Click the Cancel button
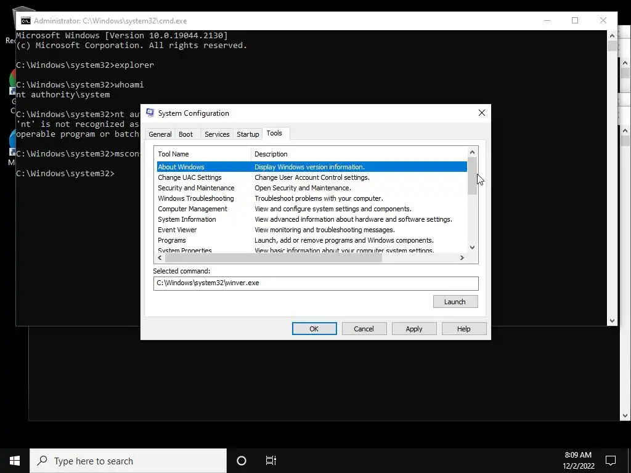The width and height of the screenshot is (631, 473). (x=364, y=329)
